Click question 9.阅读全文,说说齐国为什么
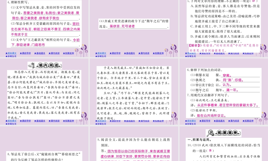Viewport: 268px width, 161px height. pyautogui.click(x=134, y=142)
